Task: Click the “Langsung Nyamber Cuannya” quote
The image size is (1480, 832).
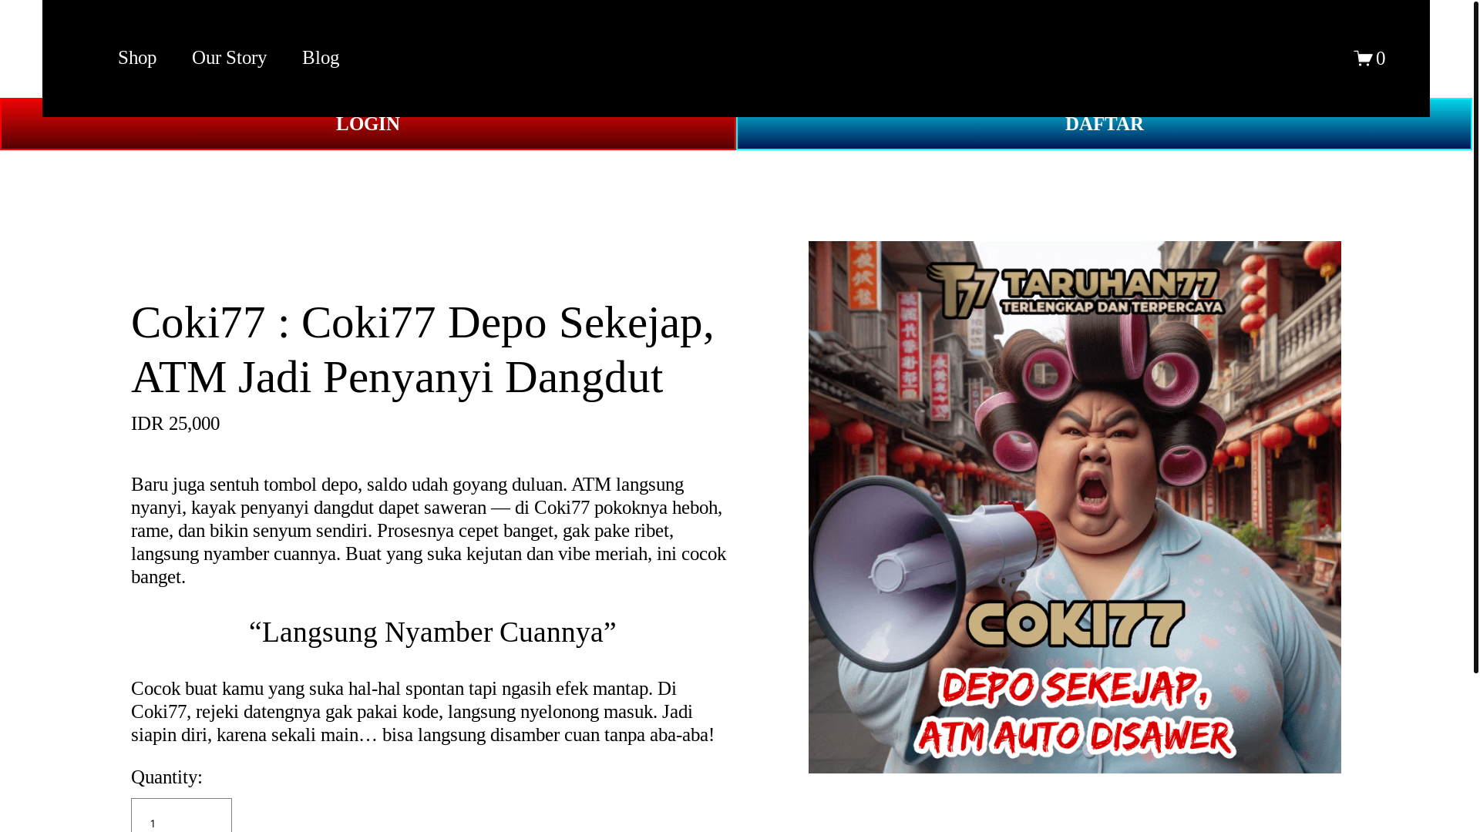Action: (432, 632)
